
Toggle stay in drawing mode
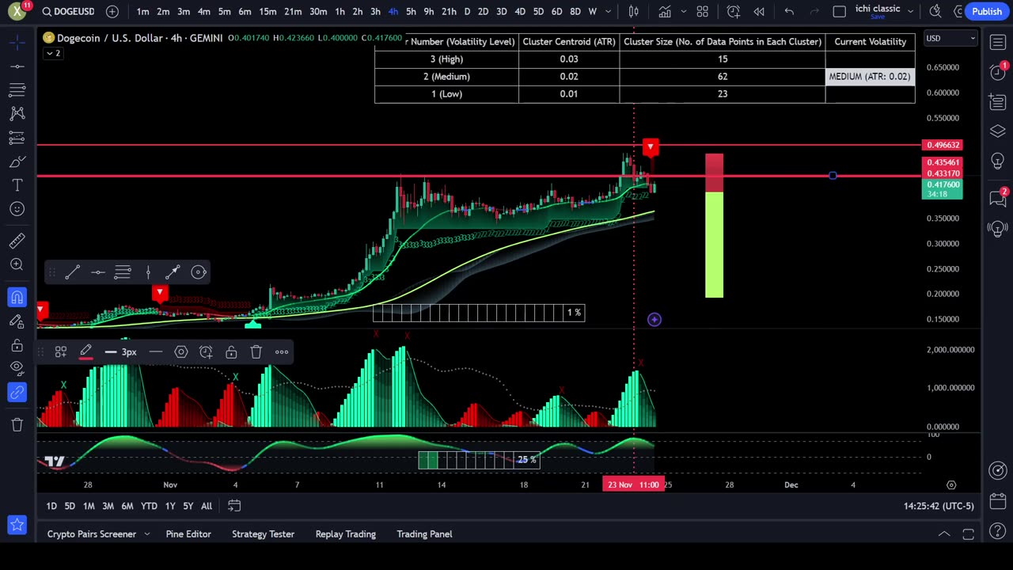pyautogui.click(x=17, y=321)
